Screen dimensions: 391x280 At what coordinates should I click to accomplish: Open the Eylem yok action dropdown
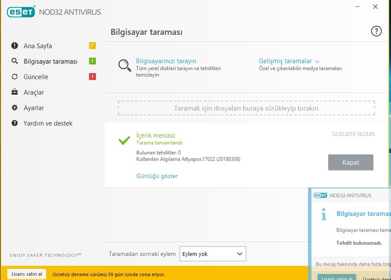point(213,254)
